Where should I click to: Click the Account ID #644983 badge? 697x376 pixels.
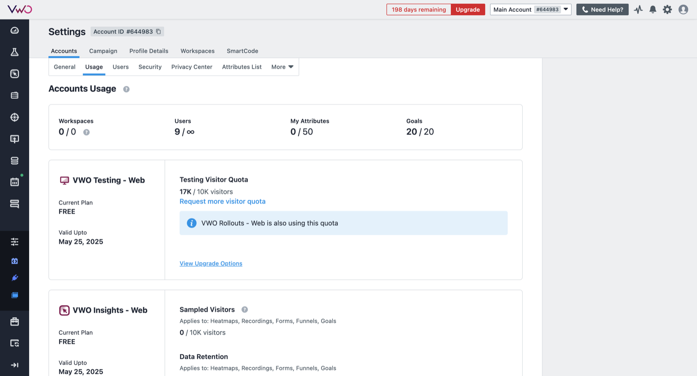[x=127, y=31]
